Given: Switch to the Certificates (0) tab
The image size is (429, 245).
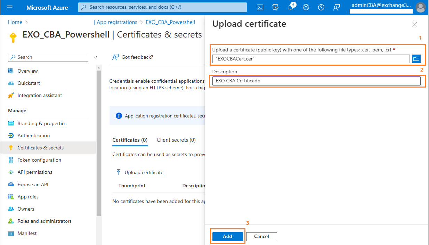Looking at the screenshot, I should (x=130, y=140).
